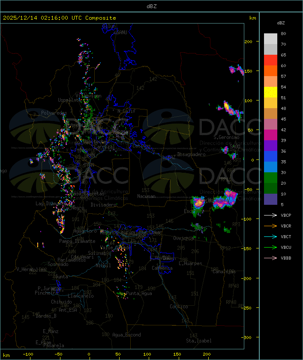This screenshot has height=360, width=303.
Task: Click the Chihuido place label
Action: 61,302
